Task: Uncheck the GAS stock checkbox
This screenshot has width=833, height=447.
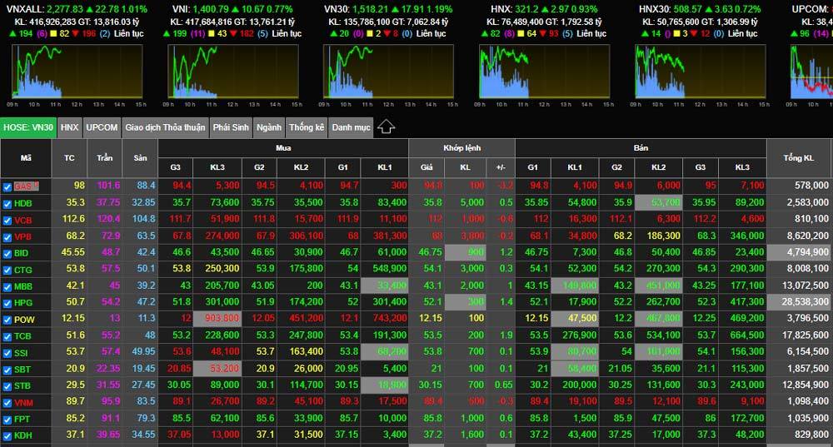Action: 7,186
